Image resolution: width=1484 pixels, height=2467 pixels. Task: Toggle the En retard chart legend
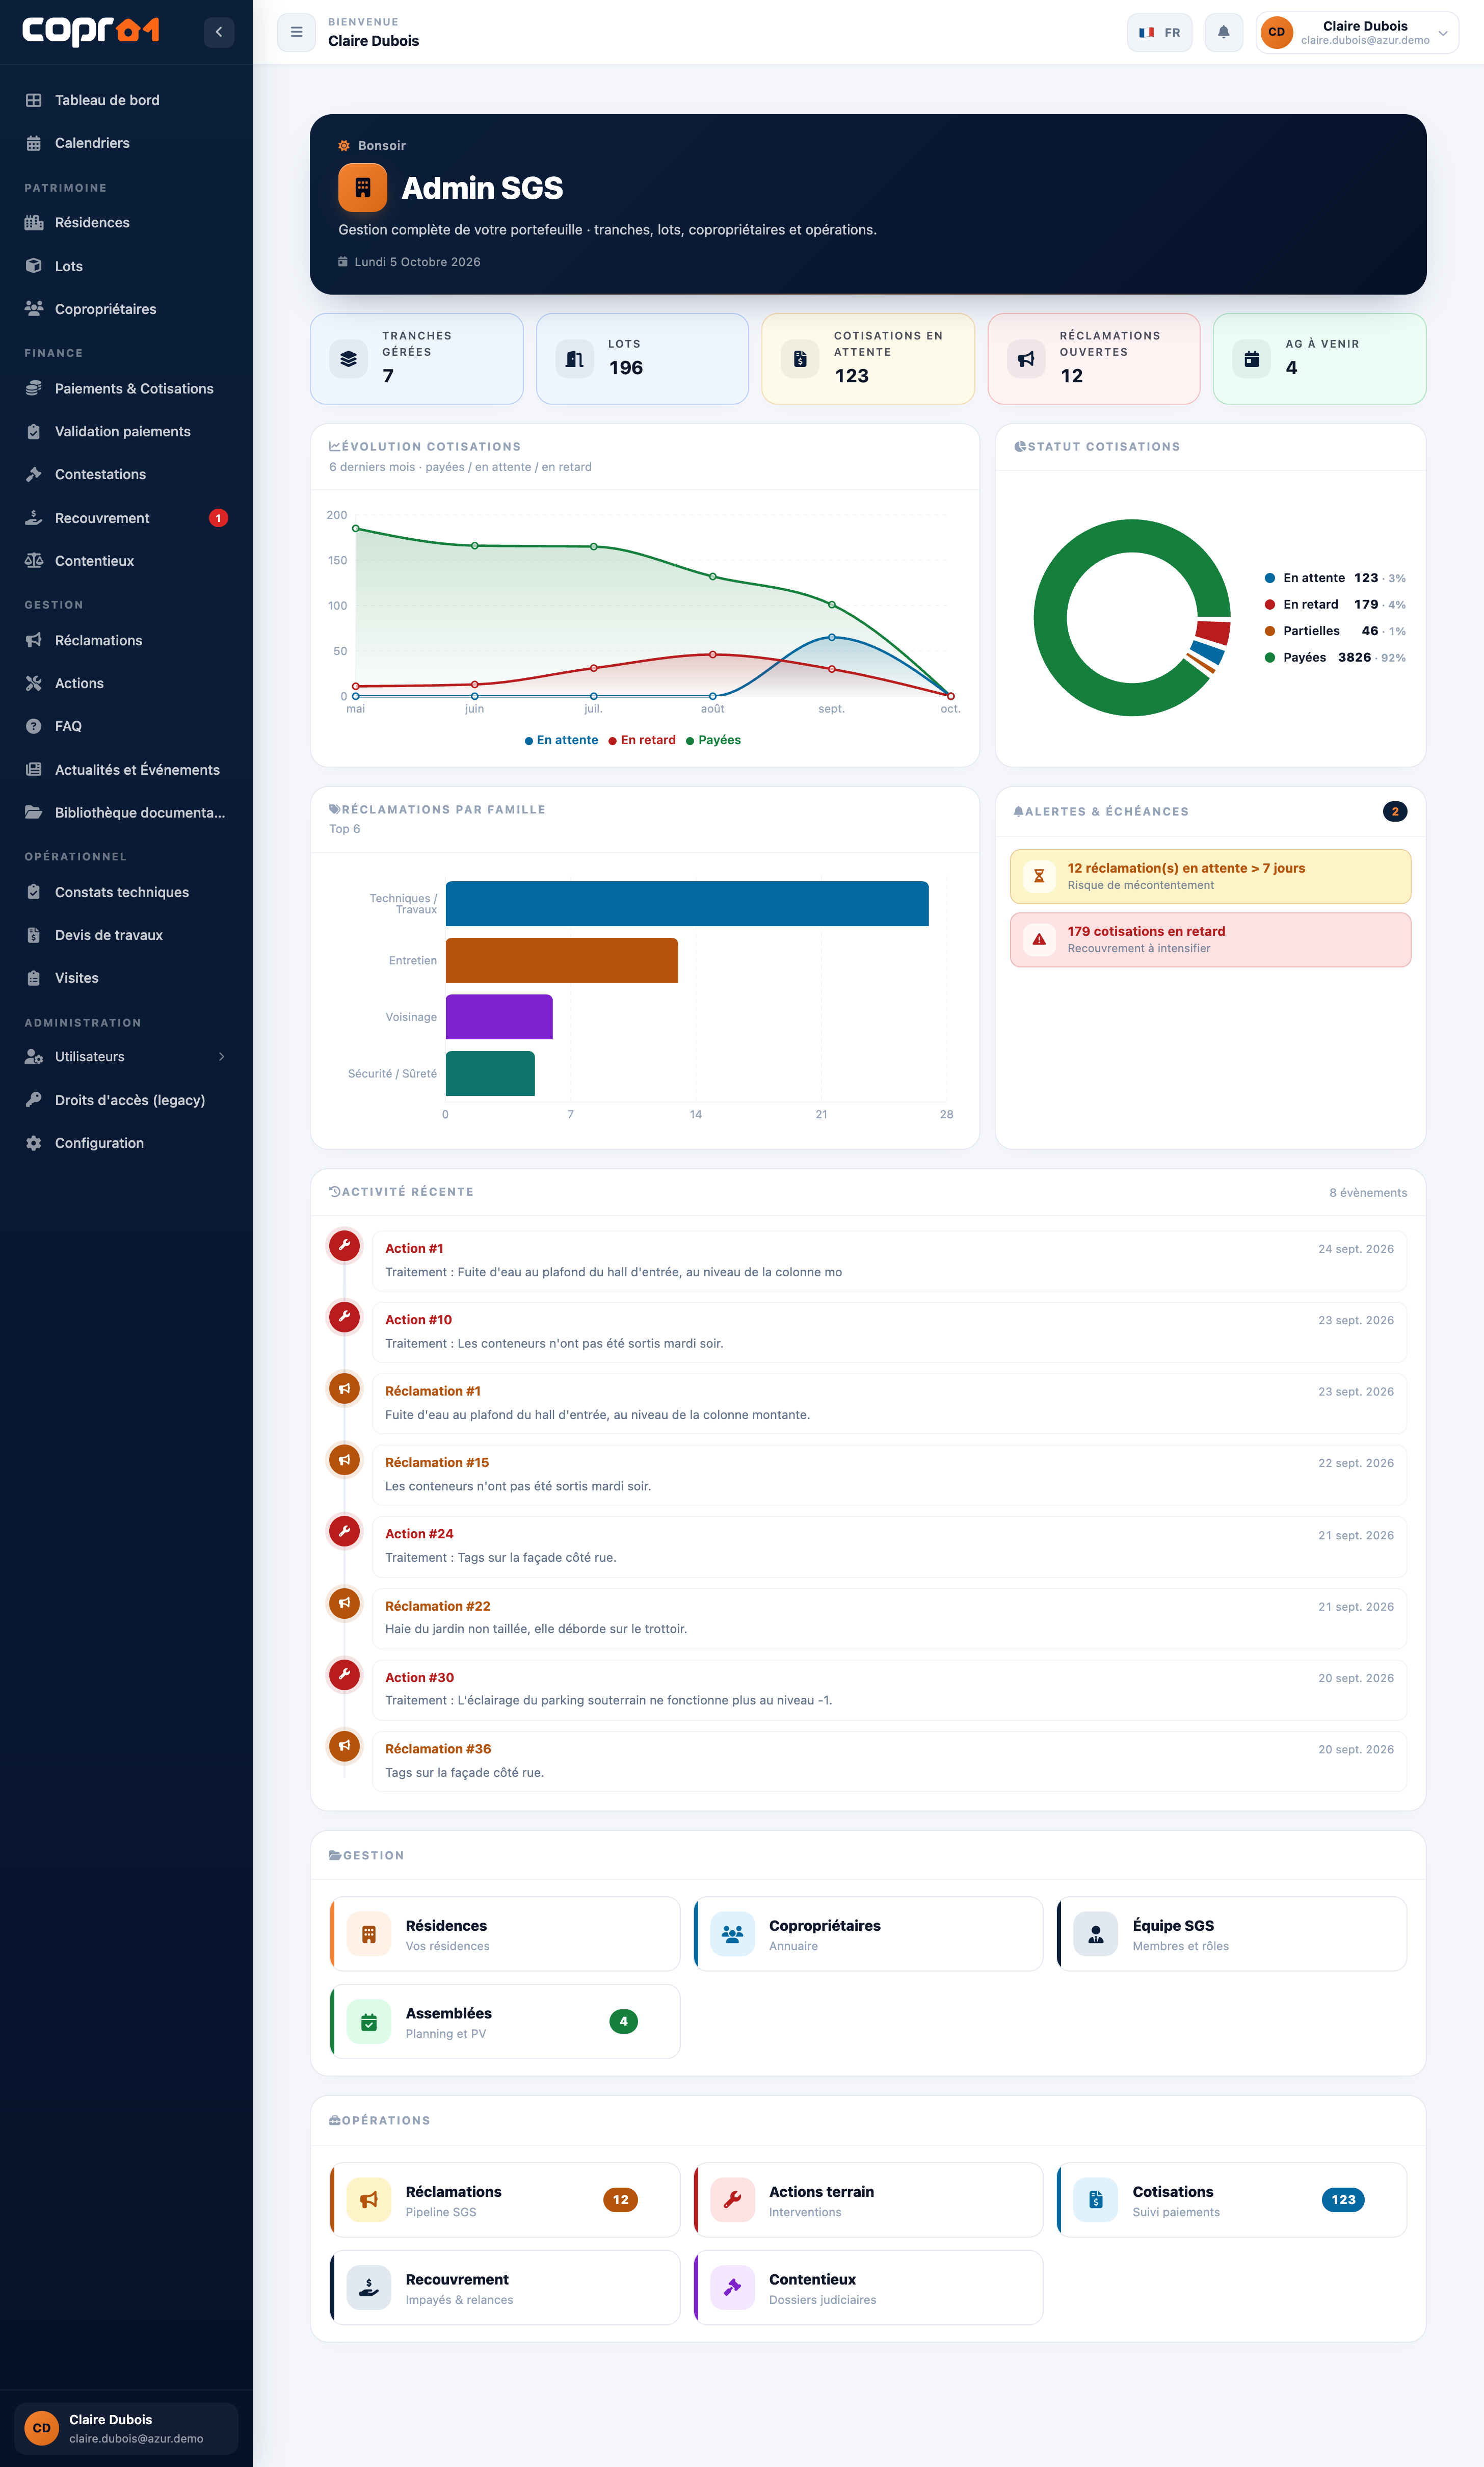point(642,740)
